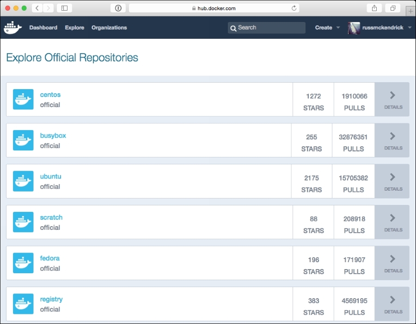The height and width of the screenshot is (324, 416).
Task: Click the ubuntu 2175 STARS cell
Action: click(312, 181)
